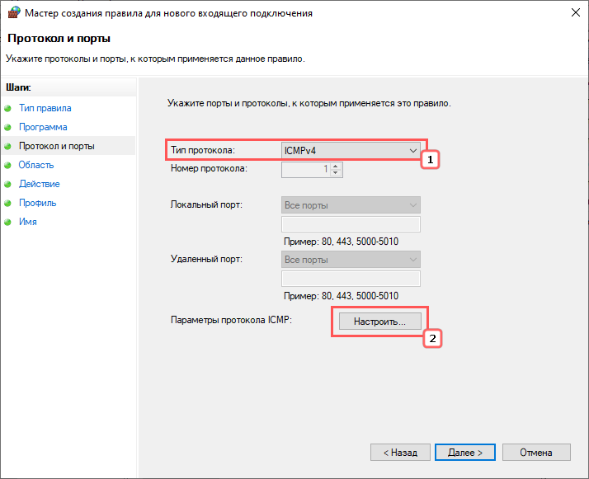Select the Протокол и порты step

tap(57, 146)
